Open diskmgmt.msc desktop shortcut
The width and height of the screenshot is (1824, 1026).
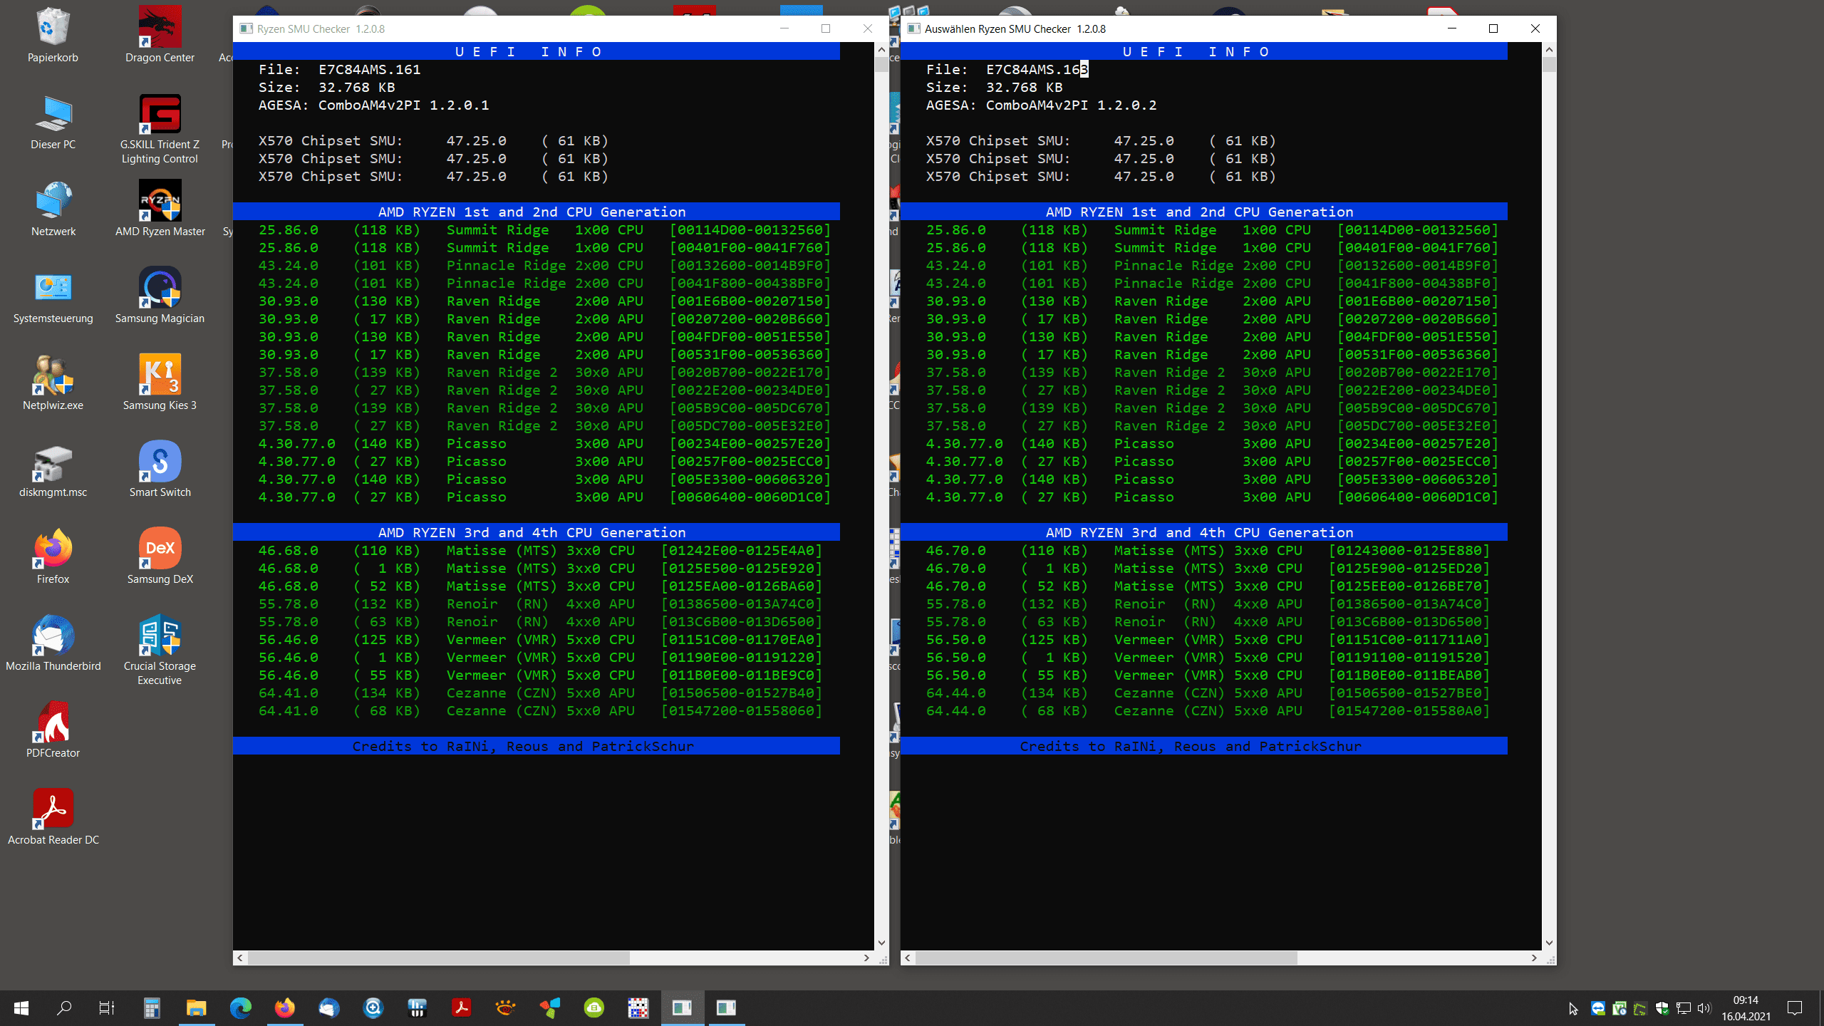pos(53,470)
